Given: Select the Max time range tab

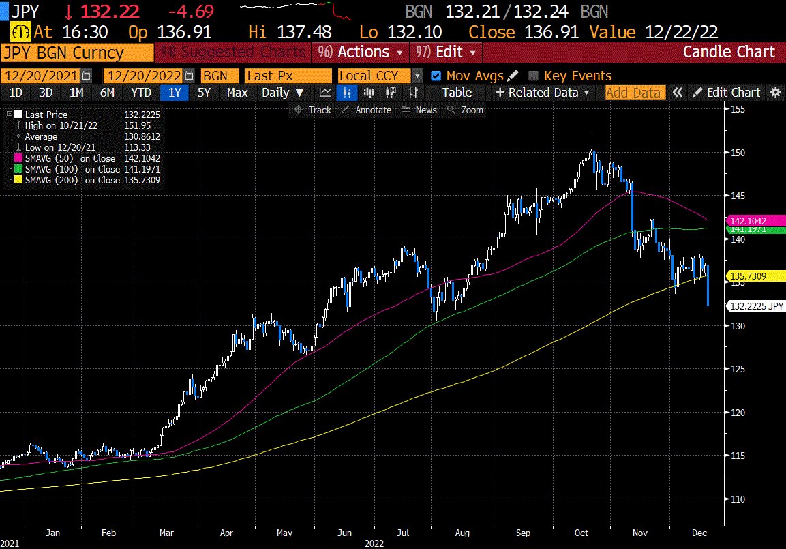Looking at the screenshot, I should [237, 92].
